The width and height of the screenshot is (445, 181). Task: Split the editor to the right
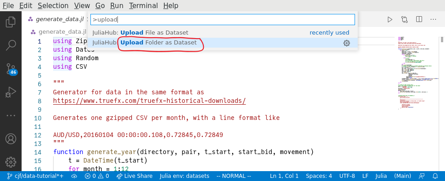419,19
